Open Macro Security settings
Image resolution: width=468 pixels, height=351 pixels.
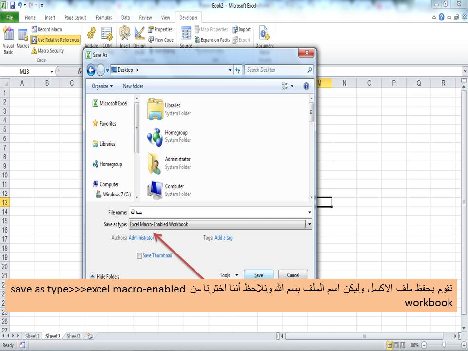click(47, 50)
